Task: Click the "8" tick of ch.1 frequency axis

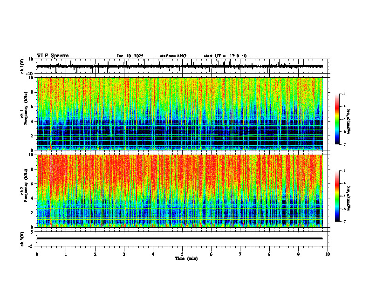Action: click(x=33, y=92)
